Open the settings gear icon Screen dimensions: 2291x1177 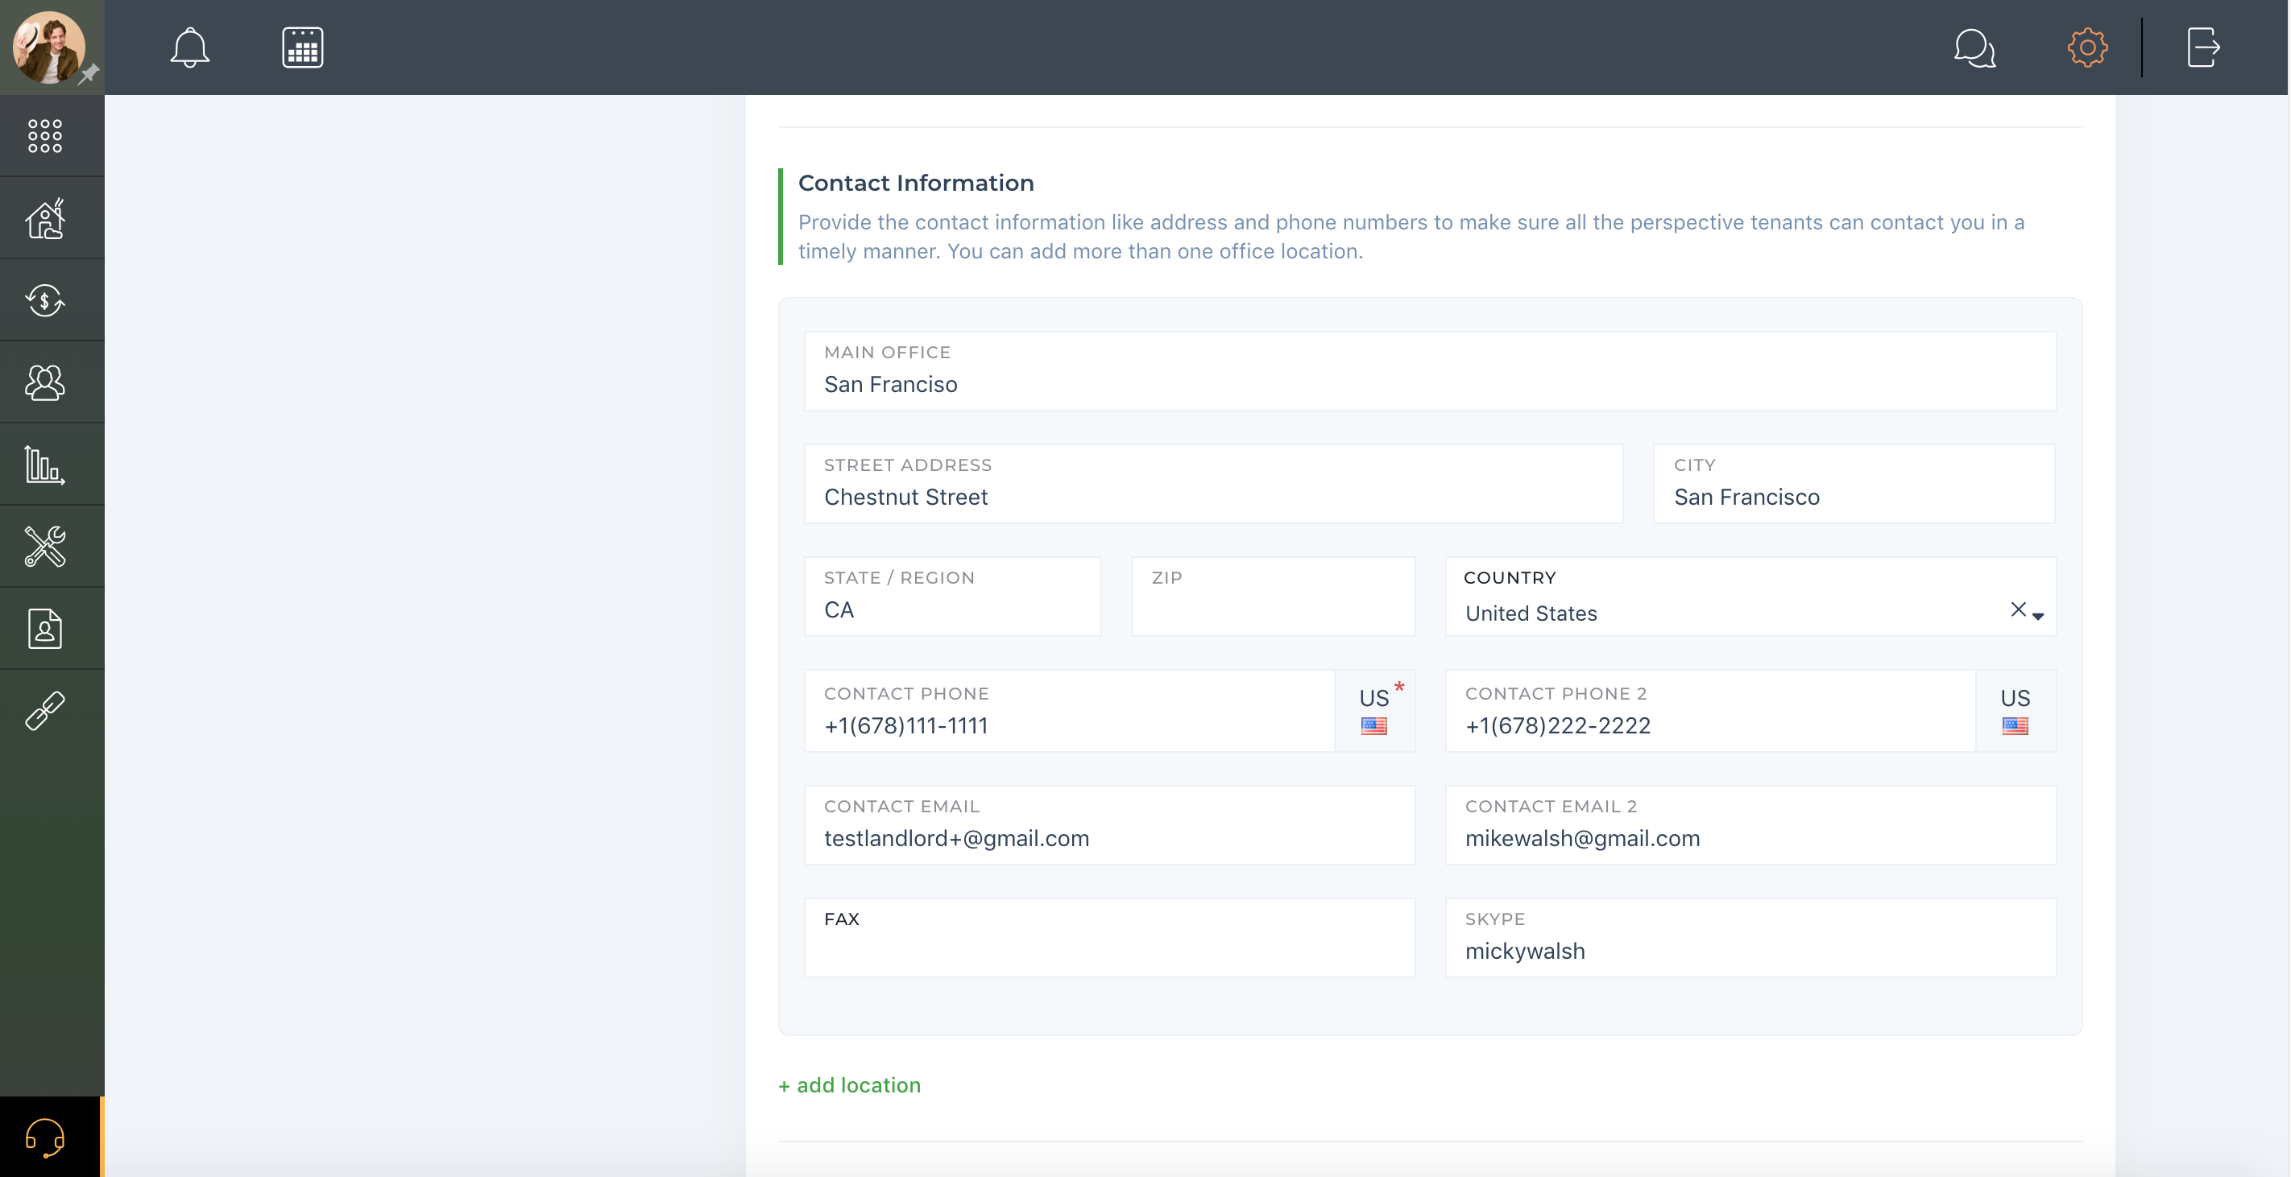pos(2086,47)
